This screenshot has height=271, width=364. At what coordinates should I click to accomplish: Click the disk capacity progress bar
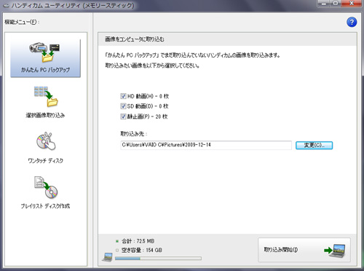click(158, 259)
